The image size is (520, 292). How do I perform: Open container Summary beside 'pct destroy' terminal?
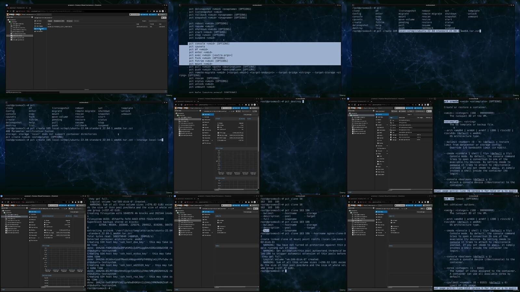208,114
